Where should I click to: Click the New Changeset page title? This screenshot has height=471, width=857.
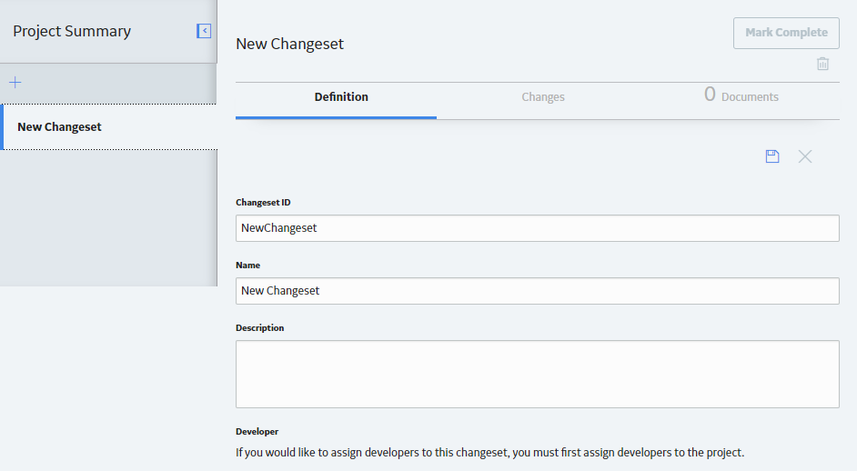point(289,44)
